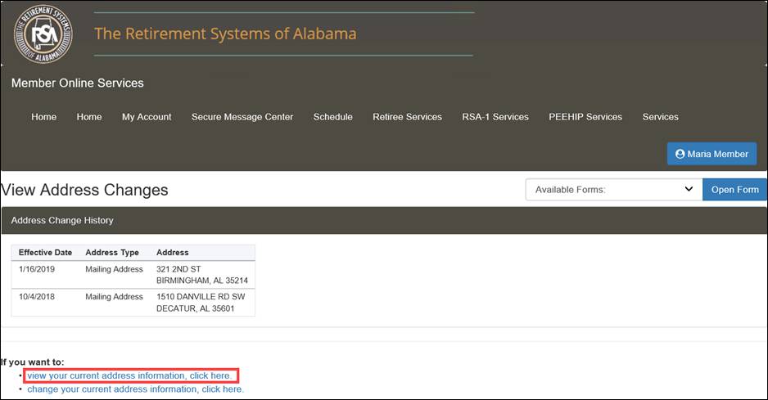Click the Effective Date column header
Viewport: 768px width, 400px height.
(45, 253)
